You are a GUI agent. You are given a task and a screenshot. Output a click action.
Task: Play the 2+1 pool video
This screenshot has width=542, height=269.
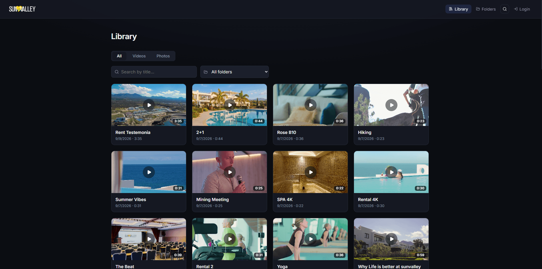[x=230, y=105]
